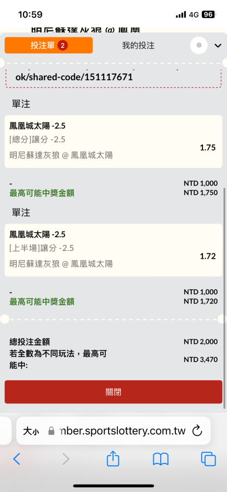Open 大小 page format menu
This screenshot has height=492, width=227.
point(31,431)
